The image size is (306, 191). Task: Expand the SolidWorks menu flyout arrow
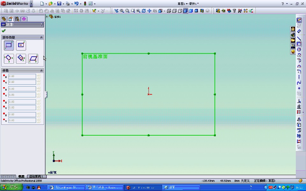[31, 4]
